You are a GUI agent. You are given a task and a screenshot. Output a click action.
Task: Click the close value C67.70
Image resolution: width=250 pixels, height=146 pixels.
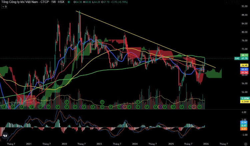pyautogui.click(x=105, y=2)
